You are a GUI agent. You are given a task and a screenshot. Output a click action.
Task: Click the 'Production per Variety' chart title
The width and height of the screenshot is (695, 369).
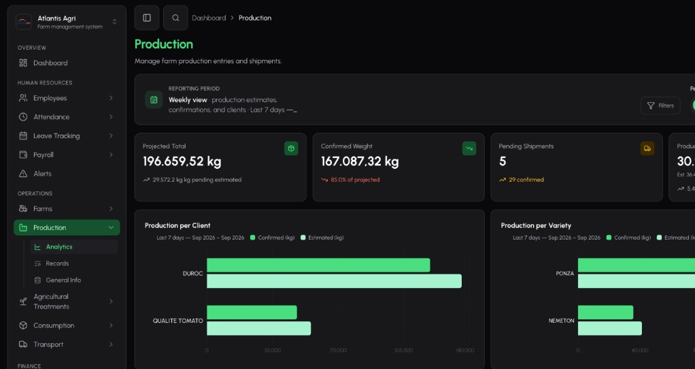[x=536, y=225]
